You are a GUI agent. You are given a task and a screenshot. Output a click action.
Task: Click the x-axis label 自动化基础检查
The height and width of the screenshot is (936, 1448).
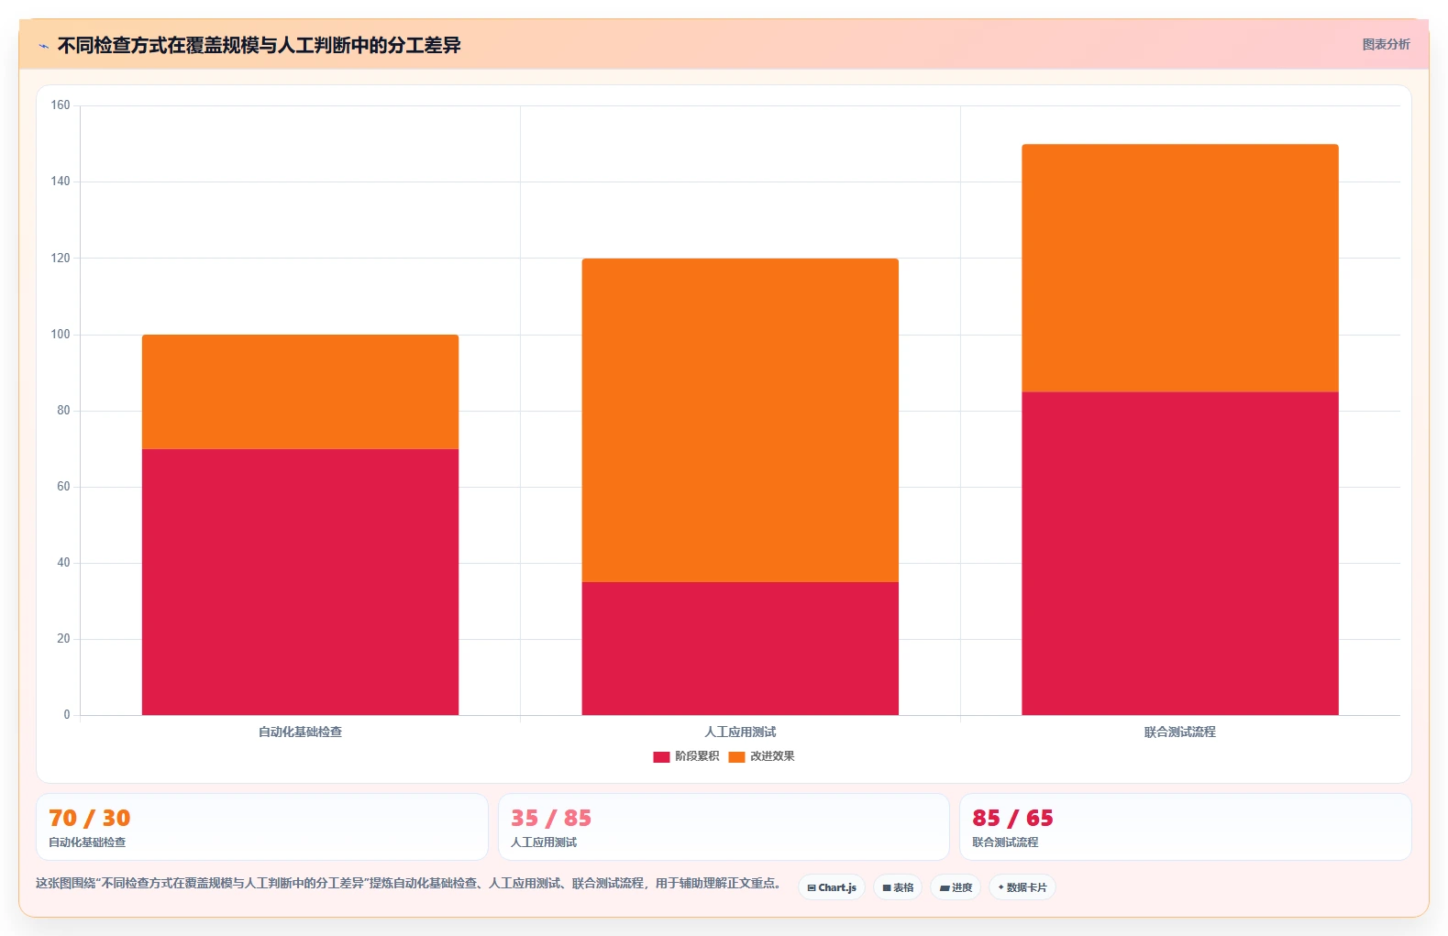pos(300,732)
